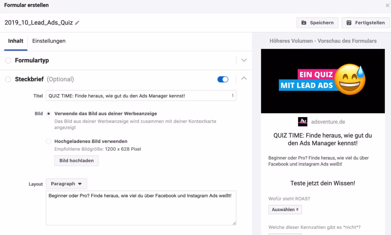Image resolution: width=391 pixels, height=235 pixels.
Task: Close the Formular erstellen dialog
Action: tap(387, 6)
